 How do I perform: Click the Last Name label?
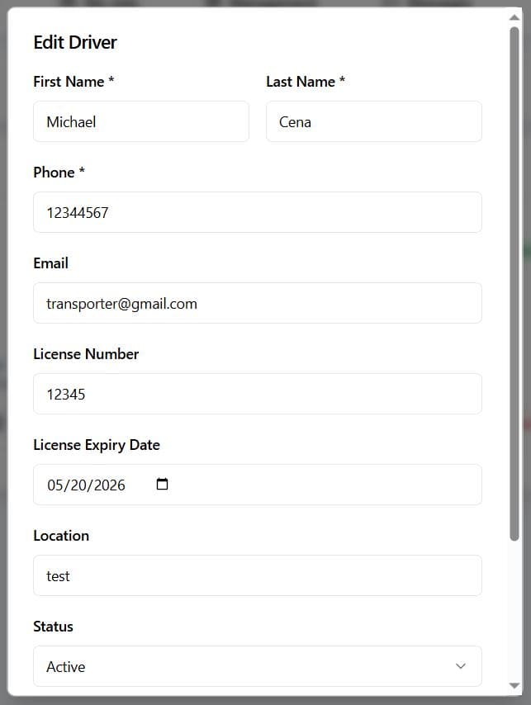point(306,82)
